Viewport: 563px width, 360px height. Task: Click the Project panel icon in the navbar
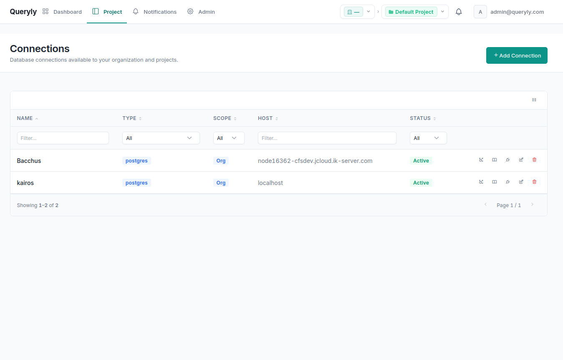point(96,12)
